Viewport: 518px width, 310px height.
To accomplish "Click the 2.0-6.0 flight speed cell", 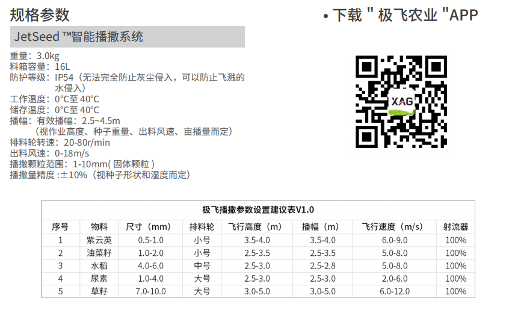I will click(x=395, y=279).
